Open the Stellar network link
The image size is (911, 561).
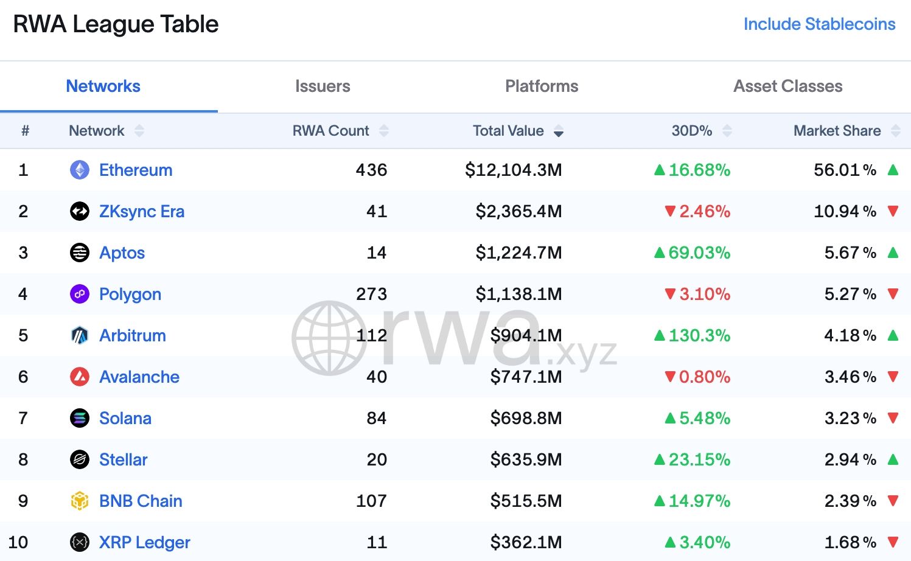123,459
